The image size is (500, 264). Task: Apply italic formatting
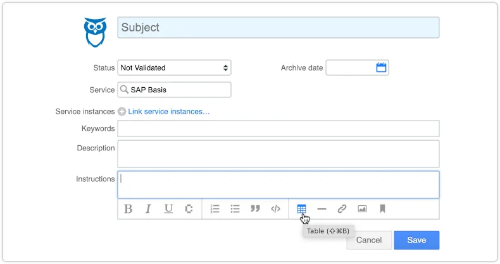tap(148, 209)
